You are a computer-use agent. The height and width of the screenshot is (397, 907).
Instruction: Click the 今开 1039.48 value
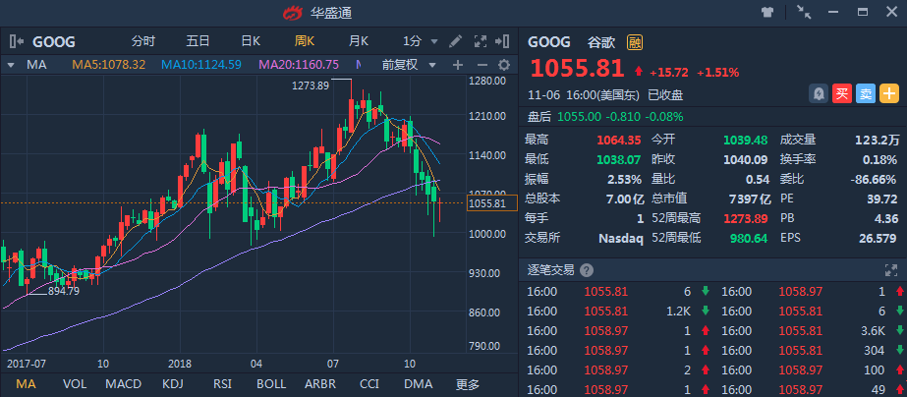coord(746,140)
